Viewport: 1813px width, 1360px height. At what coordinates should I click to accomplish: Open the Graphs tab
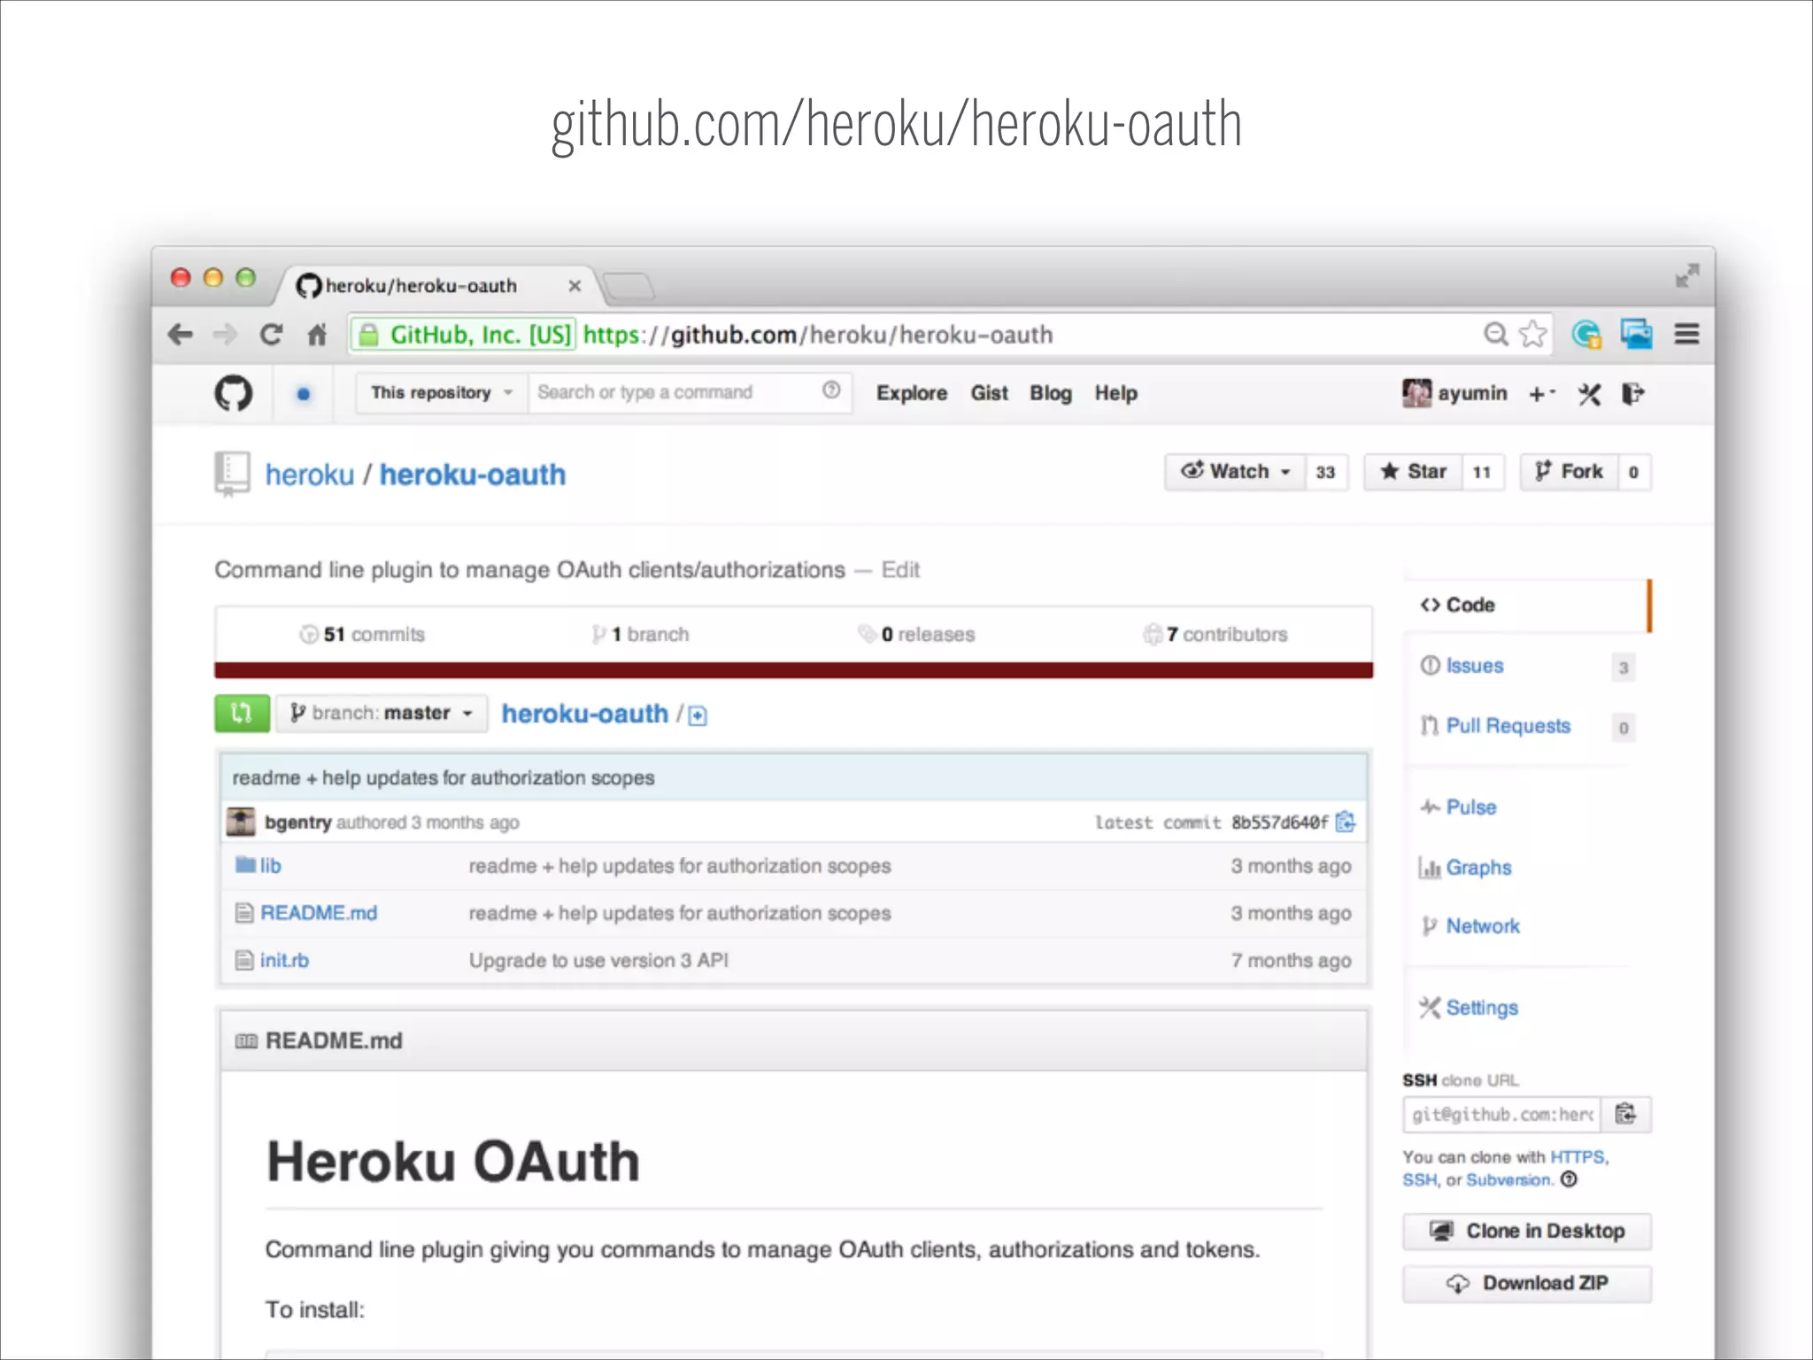[1477, 868]
